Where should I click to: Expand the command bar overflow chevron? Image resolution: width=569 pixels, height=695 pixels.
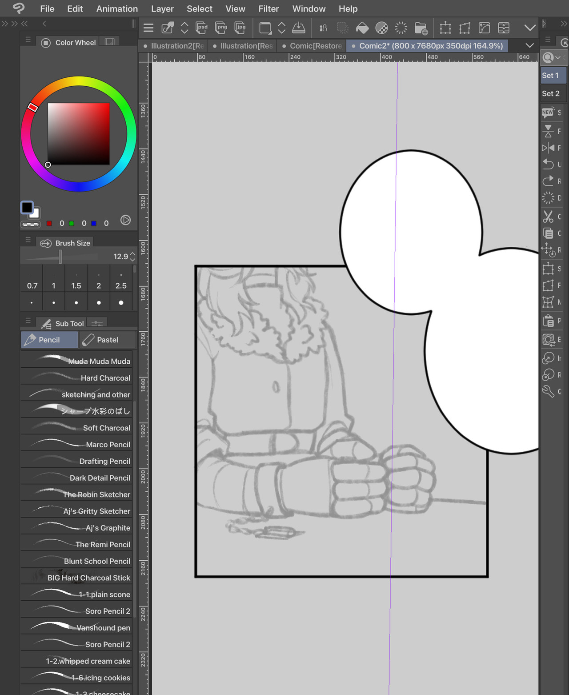point(530,28)
